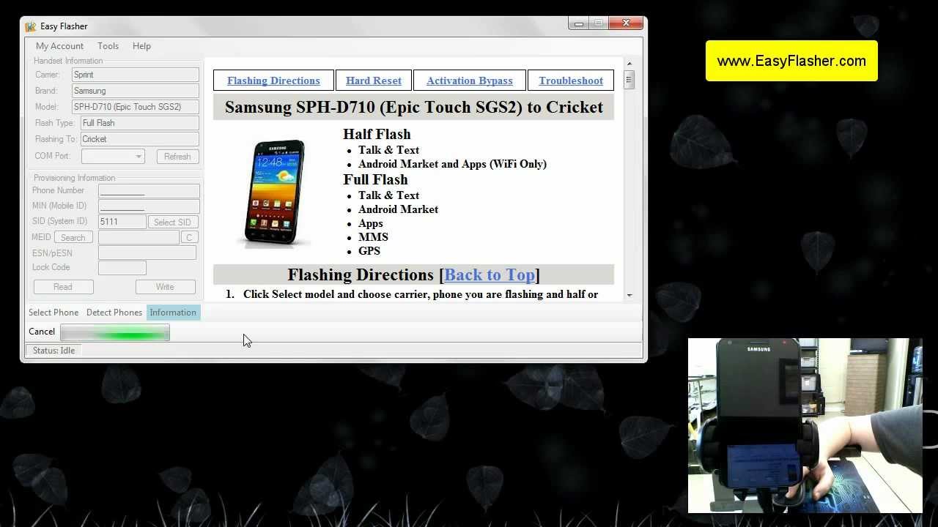The width and height of the screenshot is (938, 527).
Task: Click the Model field SPH-D710
Action: 136,107
